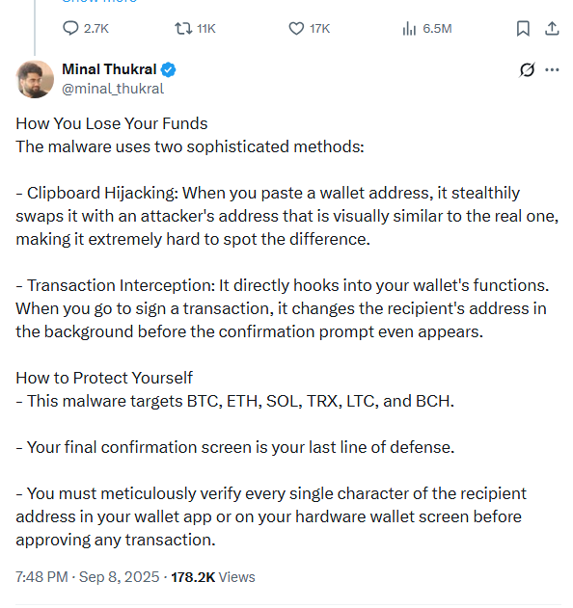Repost using the retweet arrows icon
This screenshot has height=608, width=573.
click(183, 28)
